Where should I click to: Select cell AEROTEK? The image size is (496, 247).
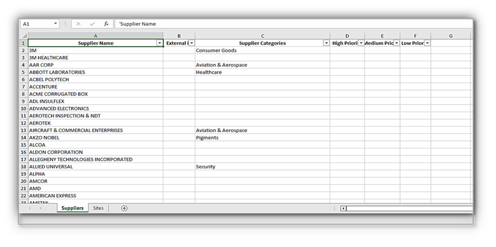click(95, 123)
